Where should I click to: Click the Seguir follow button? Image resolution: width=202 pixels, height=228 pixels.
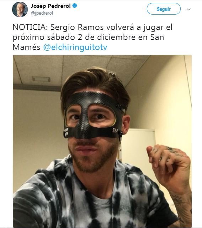(x=164, y=9)
